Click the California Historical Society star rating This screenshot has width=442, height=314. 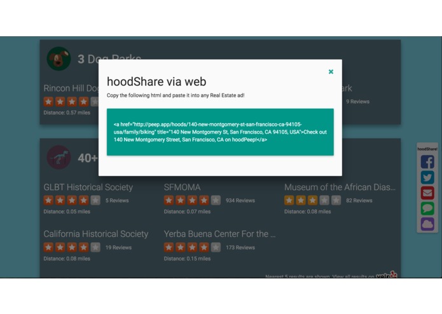[72, 247]
